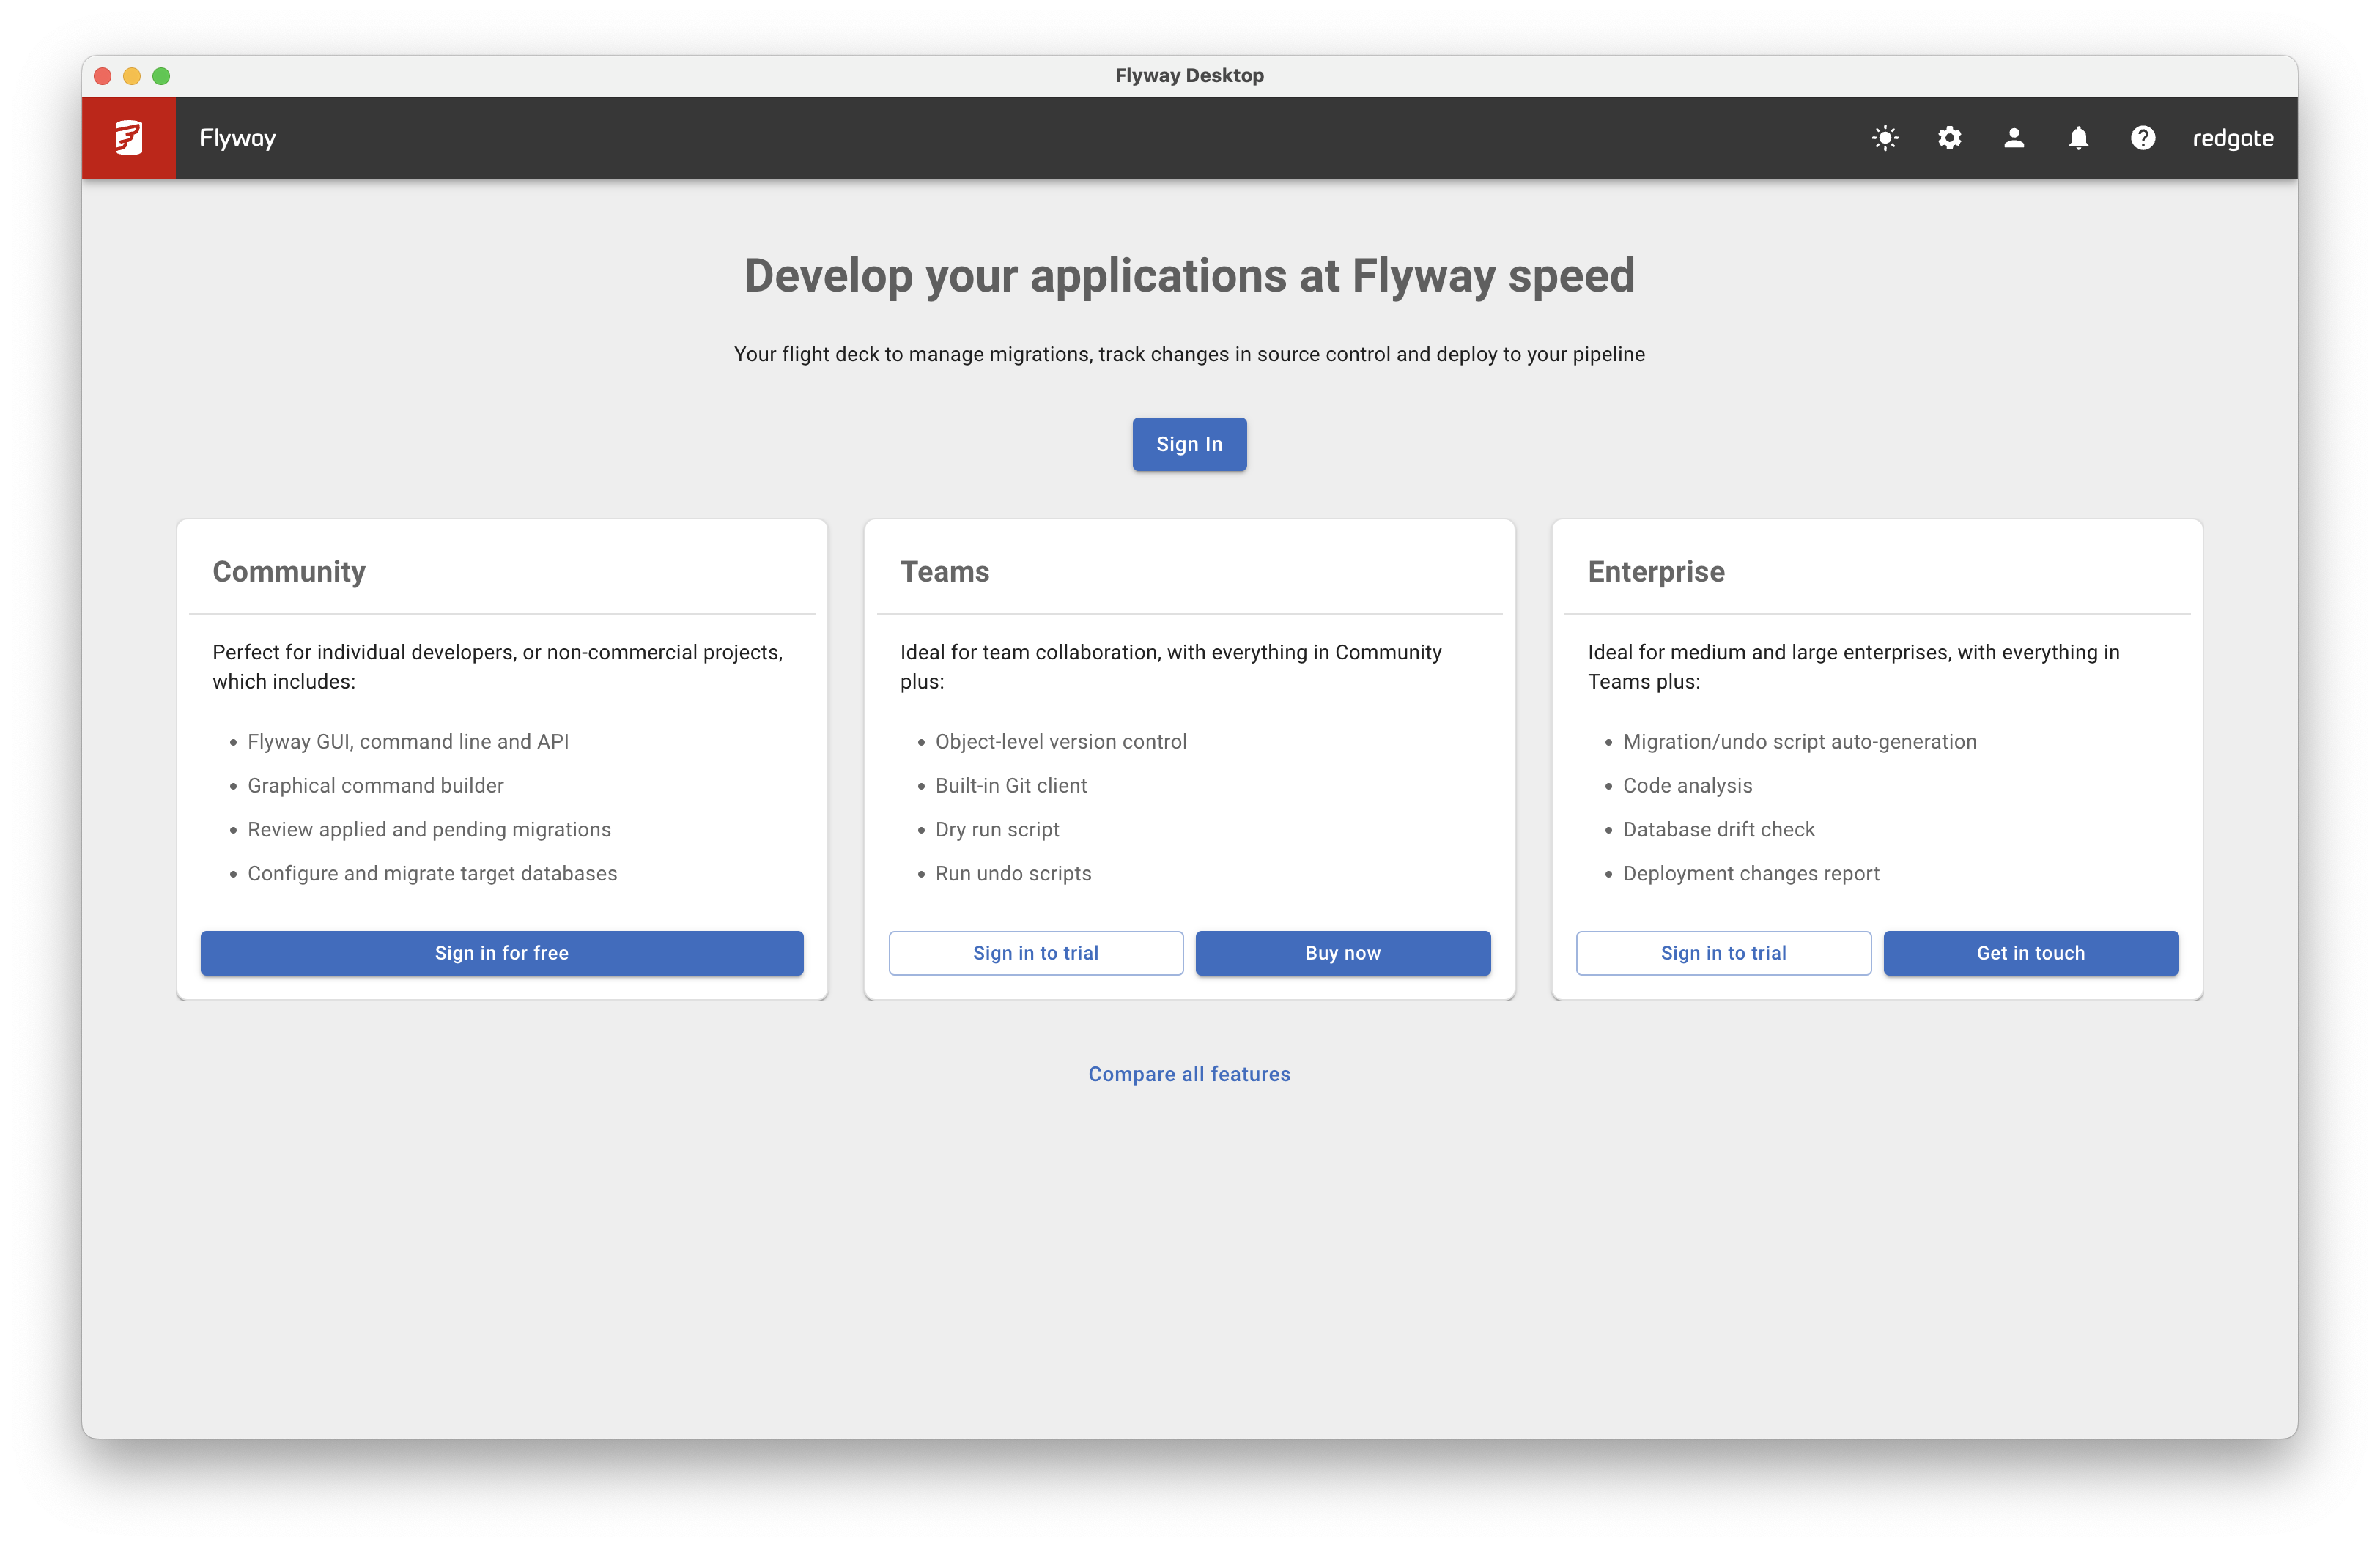The width and height of the screenshot is (2380, 1547).
Task: Click the Flyway red logo icon
Action: 128,138
